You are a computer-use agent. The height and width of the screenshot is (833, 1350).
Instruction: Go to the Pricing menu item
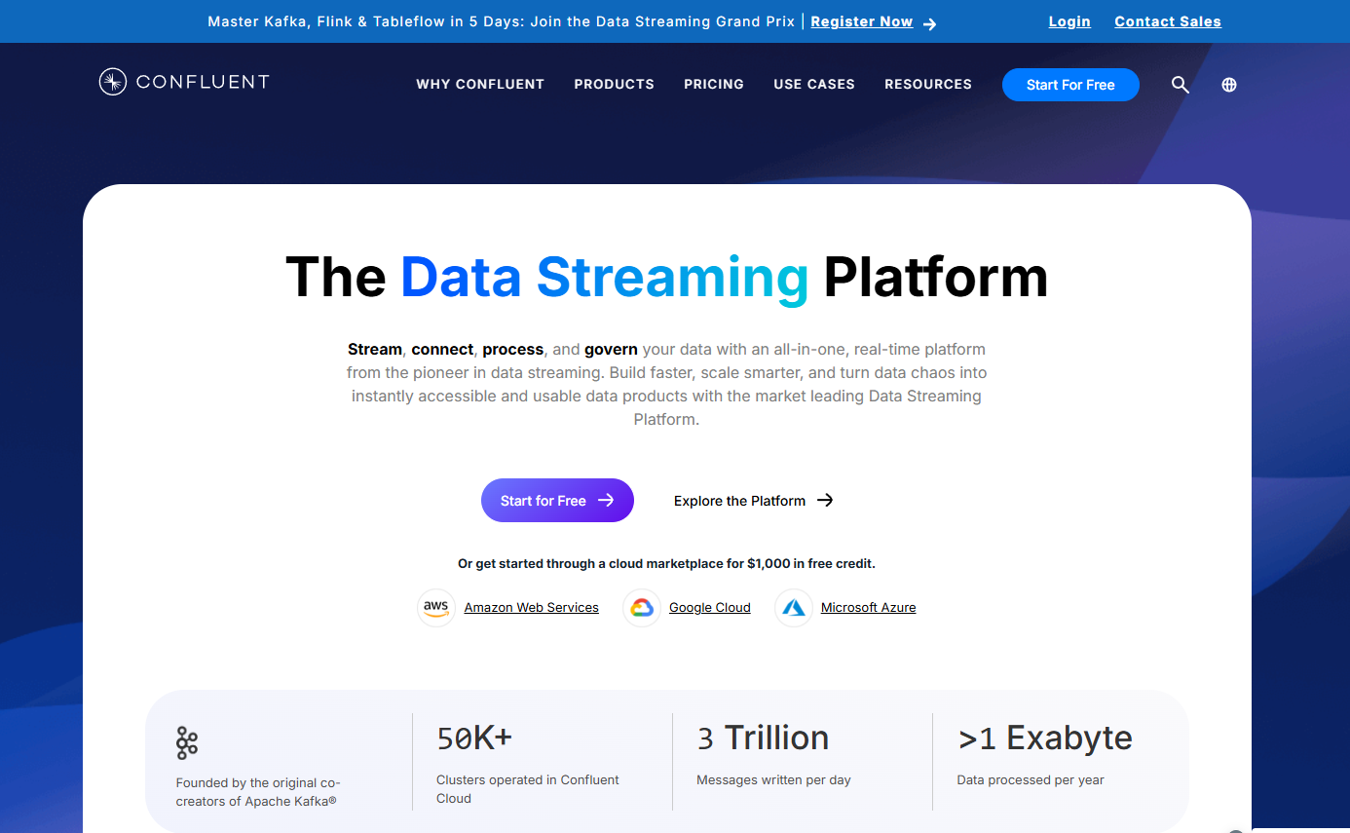(x=714, y=85)
